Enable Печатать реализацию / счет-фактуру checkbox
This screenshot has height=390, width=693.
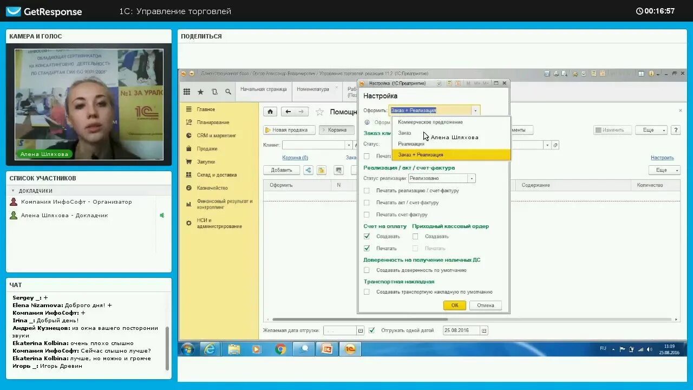point(367,191)
